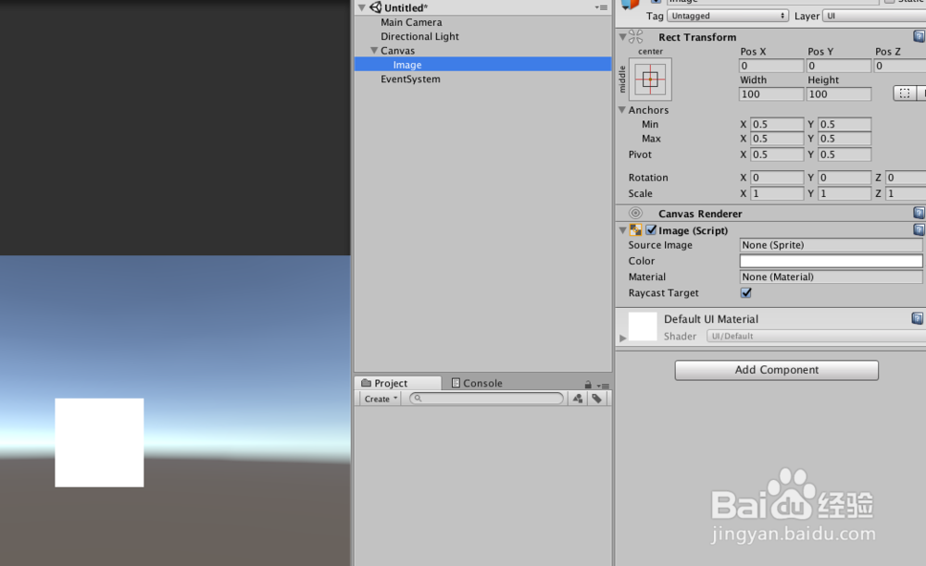Screen dimensions: 926x566
Task: Click Pivot X field
Action: click(777, 154)
